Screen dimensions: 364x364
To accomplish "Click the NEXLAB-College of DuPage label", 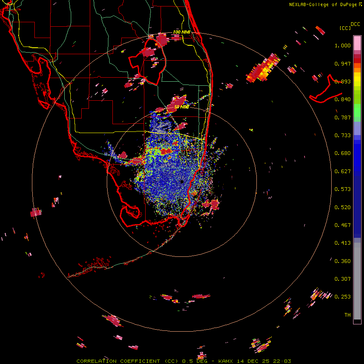I will tap(324, 4).
